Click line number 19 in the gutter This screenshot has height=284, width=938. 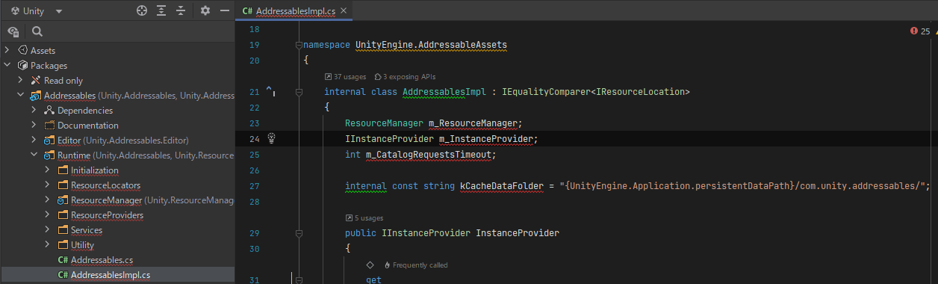click(254, 45)
